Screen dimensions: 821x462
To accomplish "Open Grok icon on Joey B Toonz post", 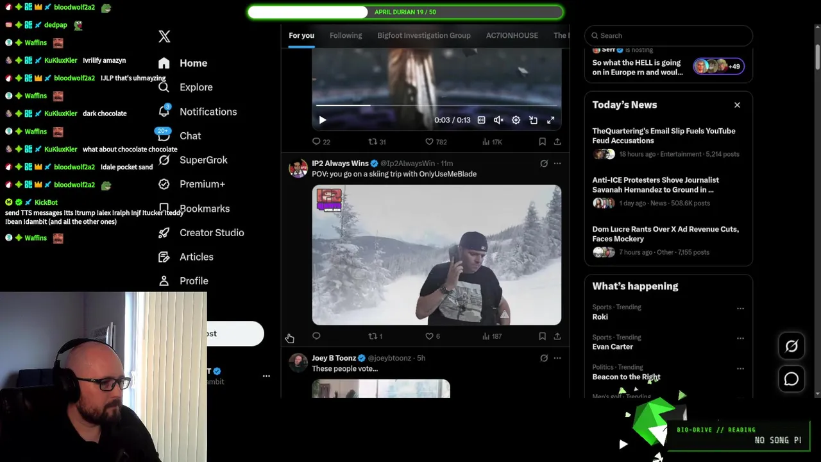I will pos(544,358).
